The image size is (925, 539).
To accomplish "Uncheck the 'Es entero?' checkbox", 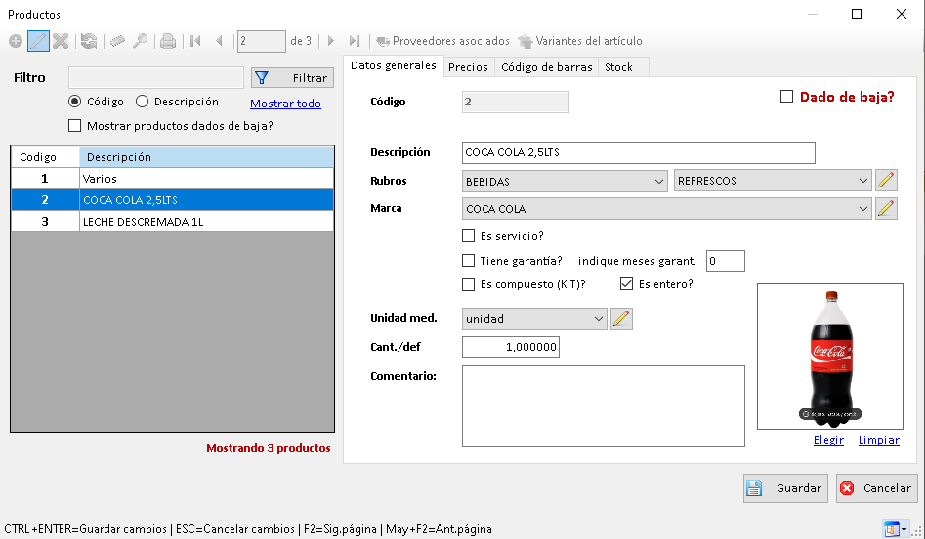I will tap(627, 285).
